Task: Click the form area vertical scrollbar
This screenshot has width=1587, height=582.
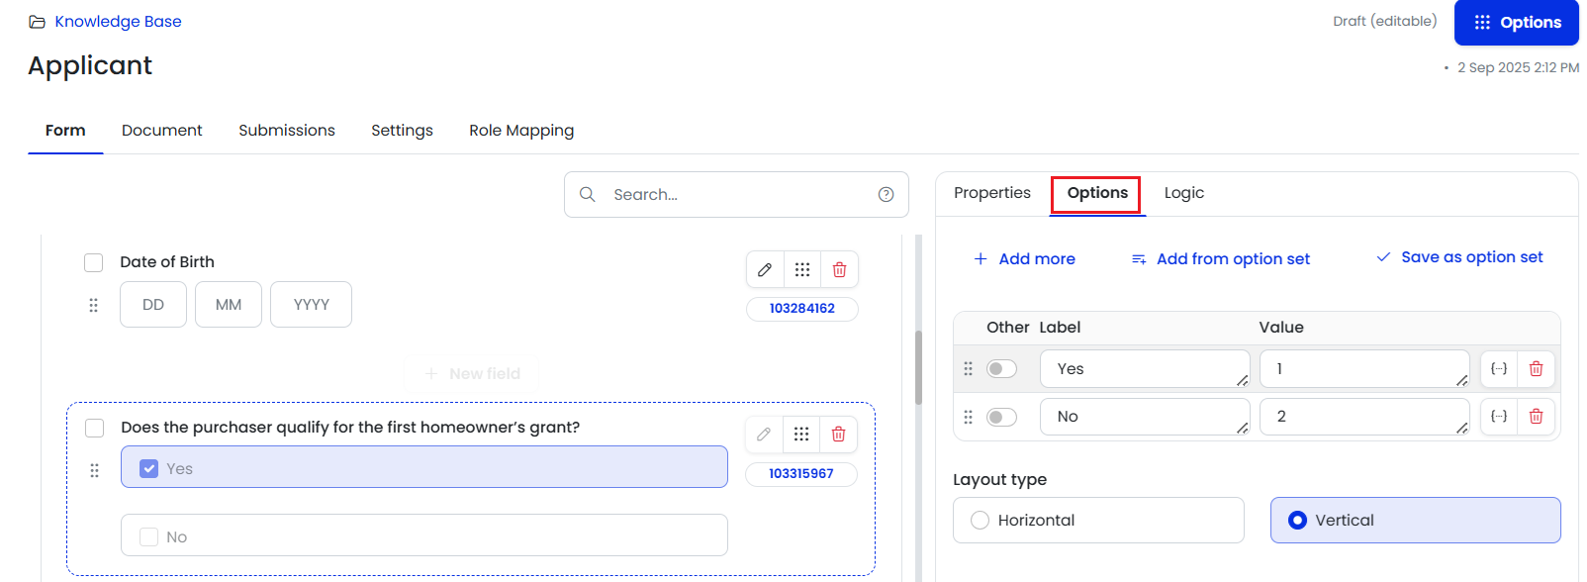Action: (x=918, y=368)
